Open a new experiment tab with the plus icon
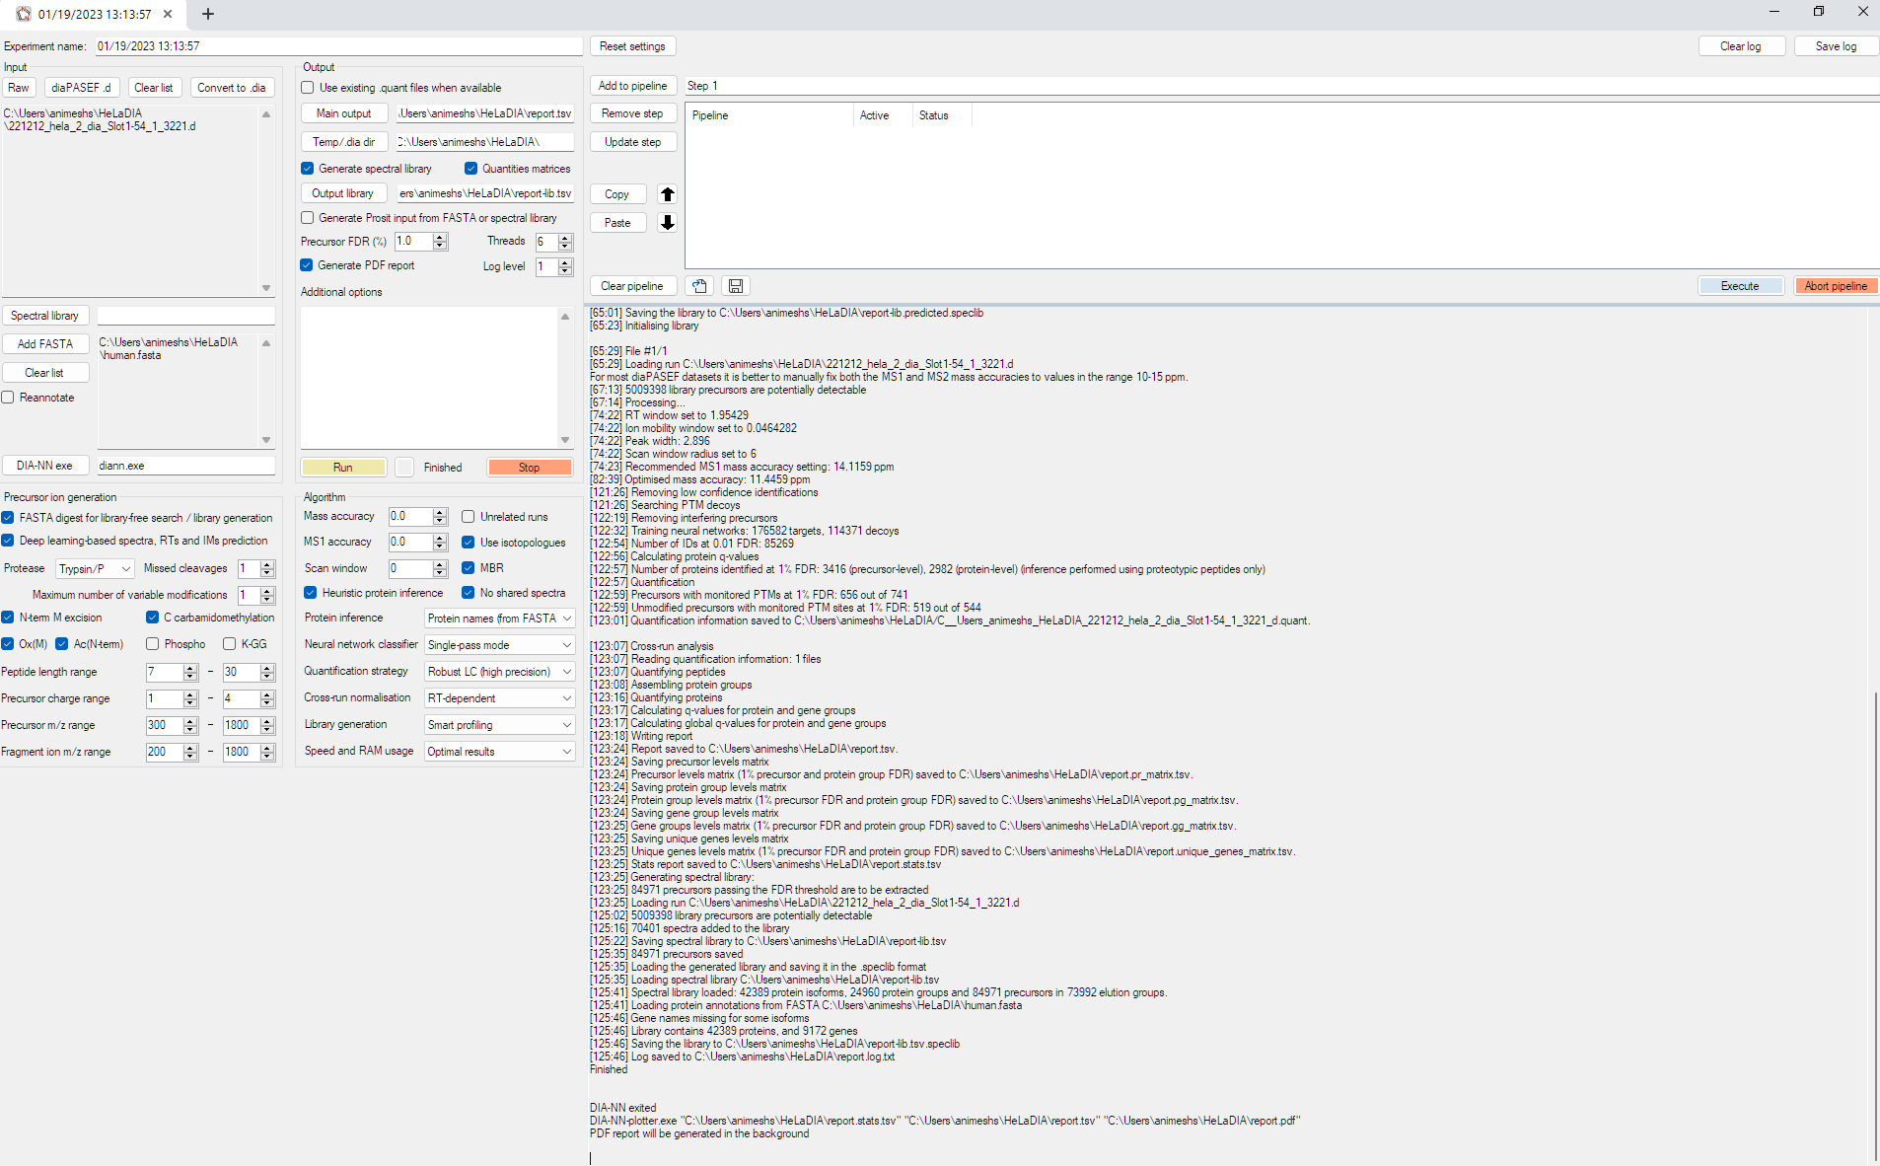This screenshot has height=1166, width=1880. 207,14
